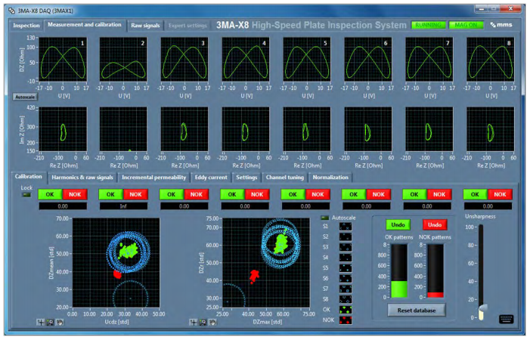Select zoom tool under the Ucdz scatter plot
Image resolution: width=530 pixels, height=340 pixels.
point(50,323)
